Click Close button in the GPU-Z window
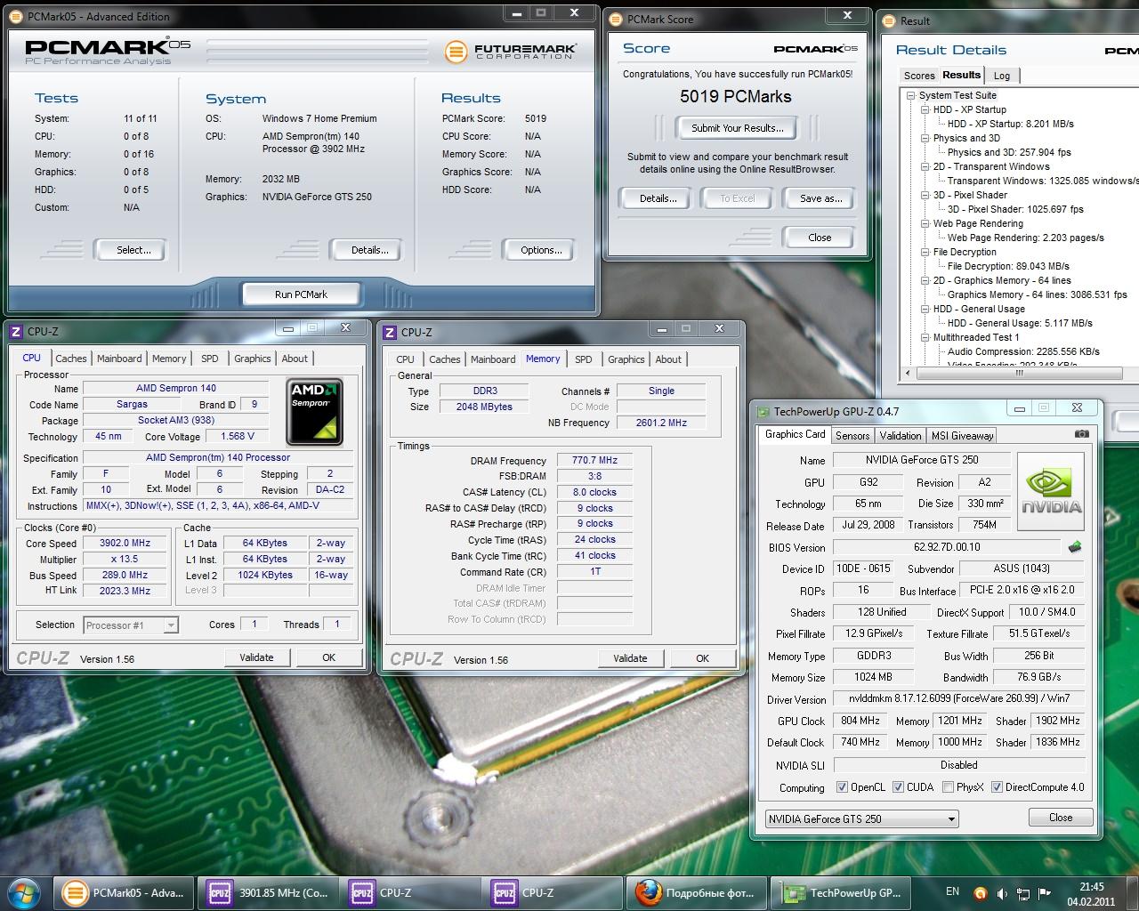This screenshot has height=911, width=1139. [x=1061, y=818]
